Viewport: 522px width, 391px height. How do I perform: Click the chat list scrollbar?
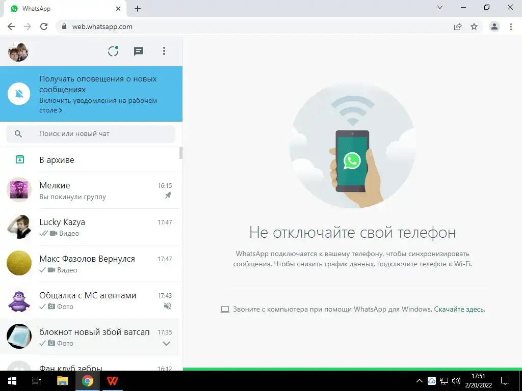click(x=181, y=153)
